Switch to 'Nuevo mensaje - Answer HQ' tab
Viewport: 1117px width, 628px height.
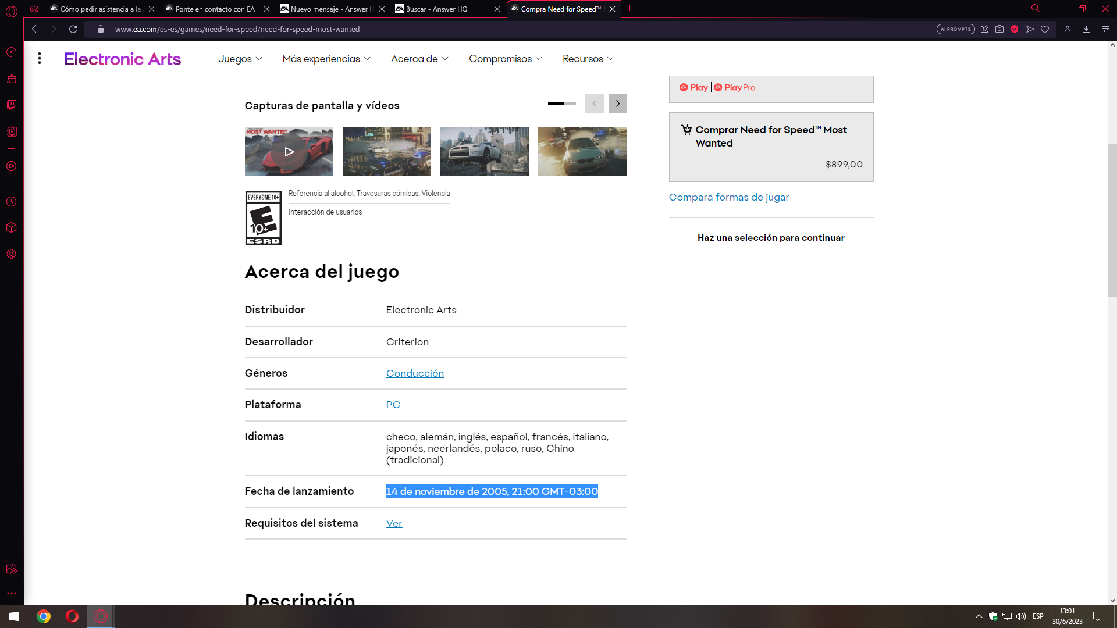tap(330, 9)
